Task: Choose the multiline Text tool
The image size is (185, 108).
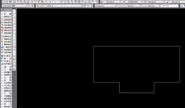Action: click(14, 69)
